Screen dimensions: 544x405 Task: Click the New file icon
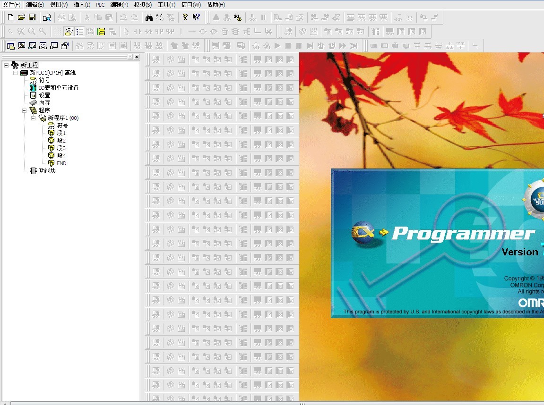(10, 17)
